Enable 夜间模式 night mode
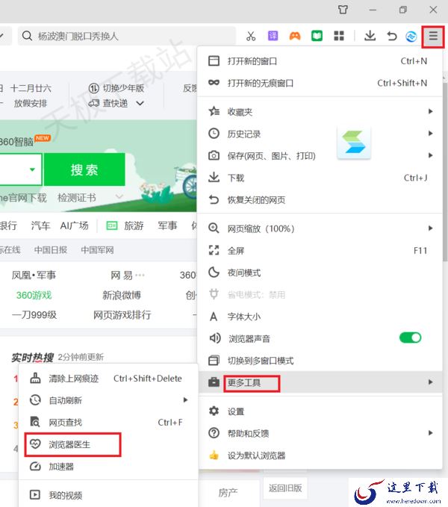Screen dimensions: 448x507 point(320,273)
